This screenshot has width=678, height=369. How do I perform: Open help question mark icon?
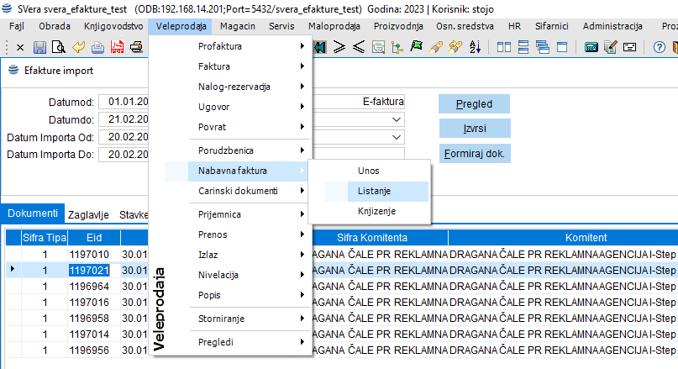pyautogui.click(x=660, y=46)
